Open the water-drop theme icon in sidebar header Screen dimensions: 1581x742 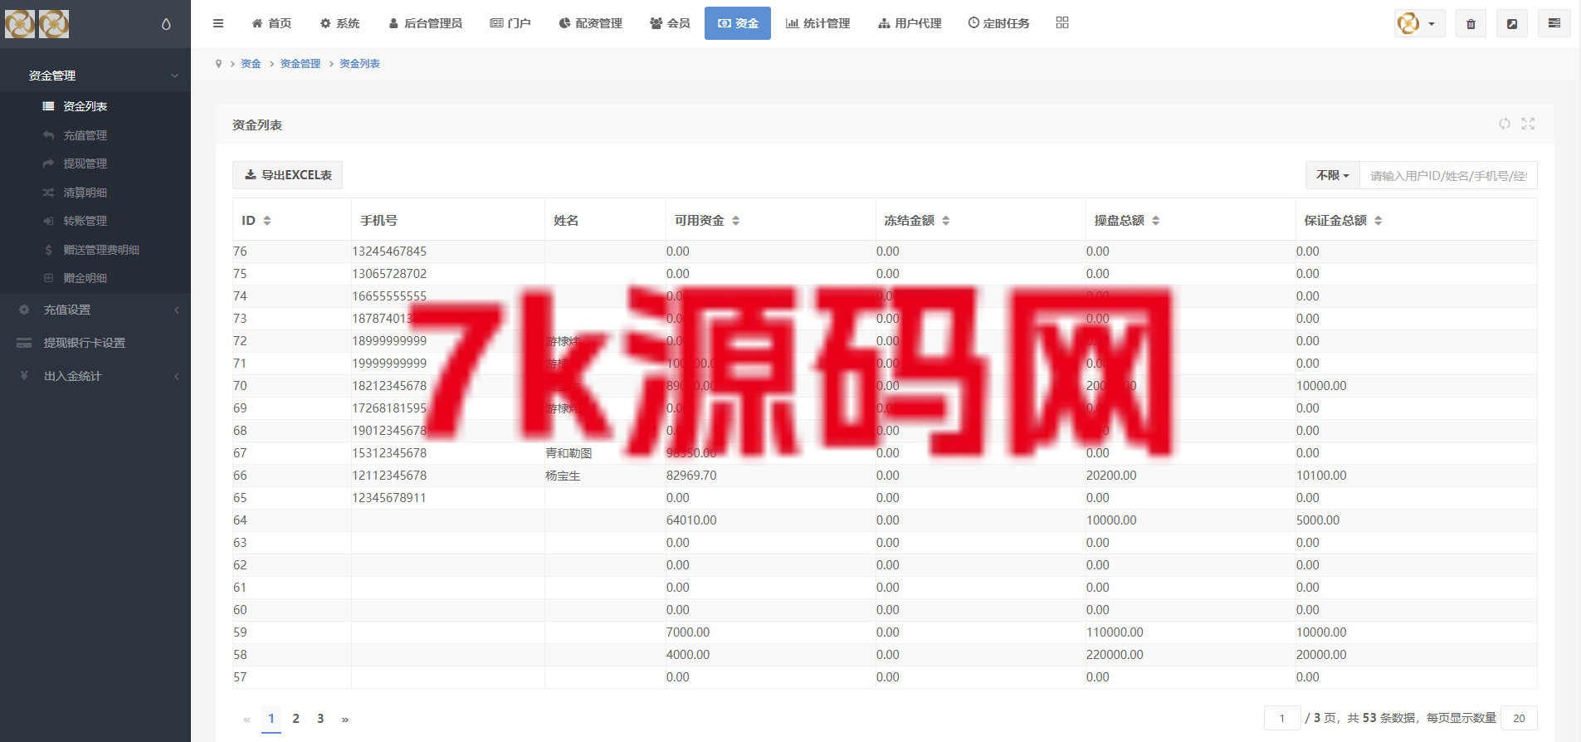(x=166, y=24)
